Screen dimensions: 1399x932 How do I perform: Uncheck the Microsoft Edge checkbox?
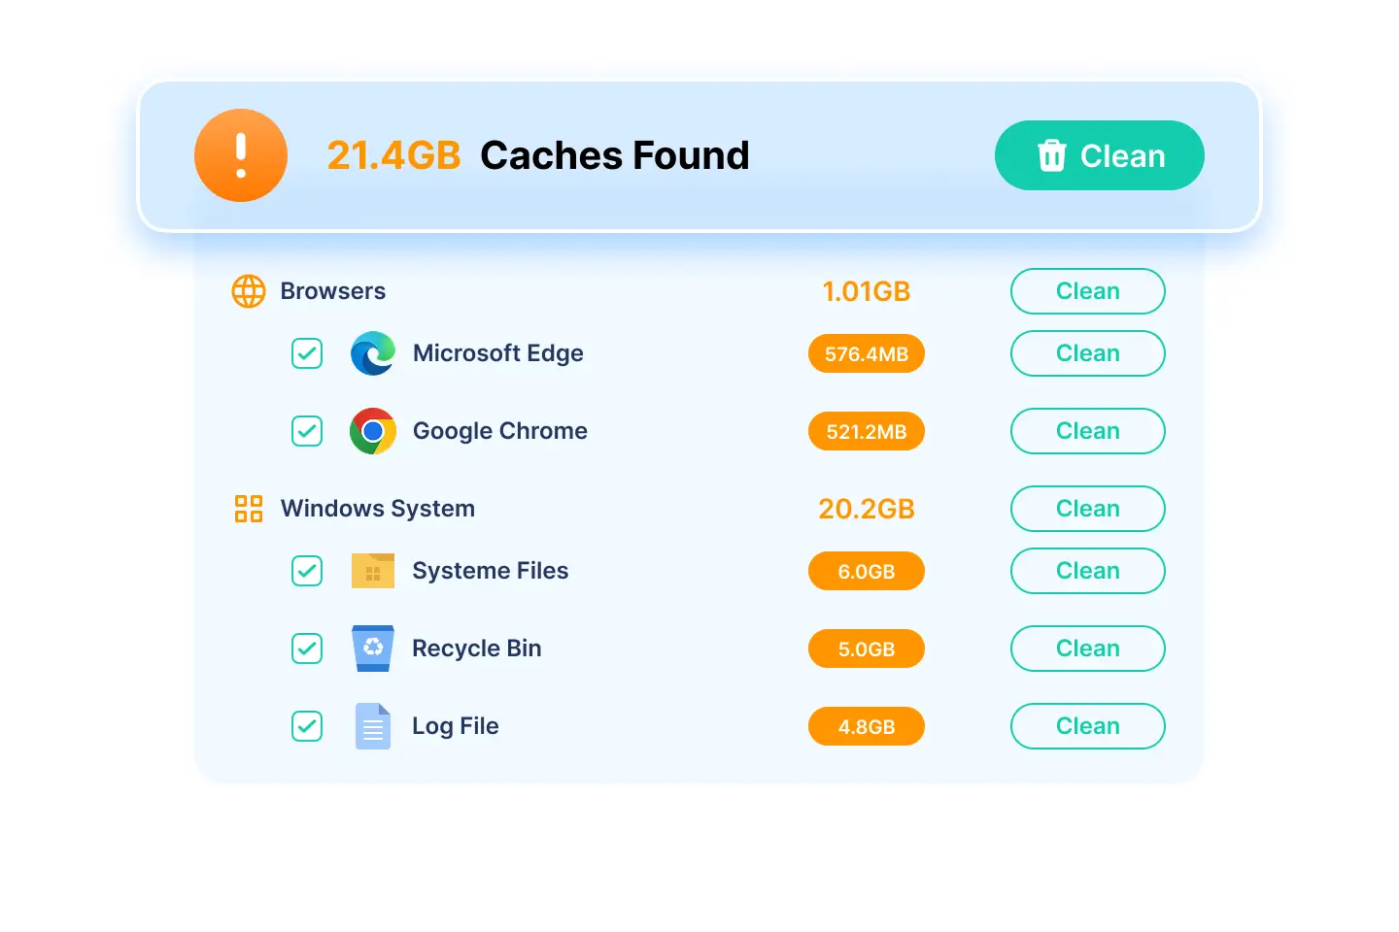click(307, 353)
